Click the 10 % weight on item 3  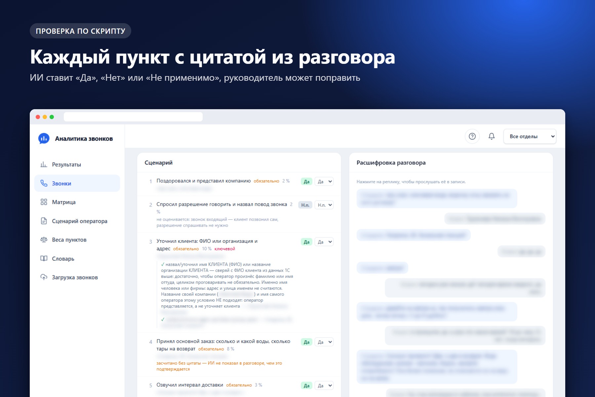pos(207,249)
